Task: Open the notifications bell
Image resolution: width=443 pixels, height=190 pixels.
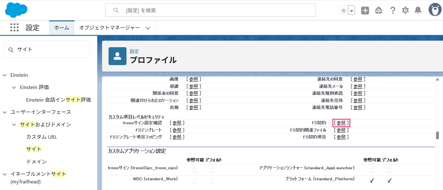Action: click(x=418, y=10)
